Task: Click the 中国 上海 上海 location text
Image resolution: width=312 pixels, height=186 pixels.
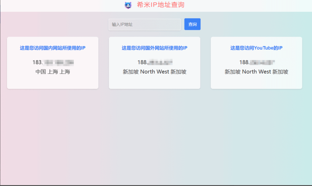Action: click(53, 72)
